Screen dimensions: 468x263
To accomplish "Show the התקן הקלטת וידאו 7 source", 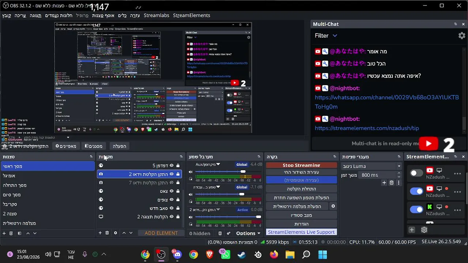I will pos(171,183).
